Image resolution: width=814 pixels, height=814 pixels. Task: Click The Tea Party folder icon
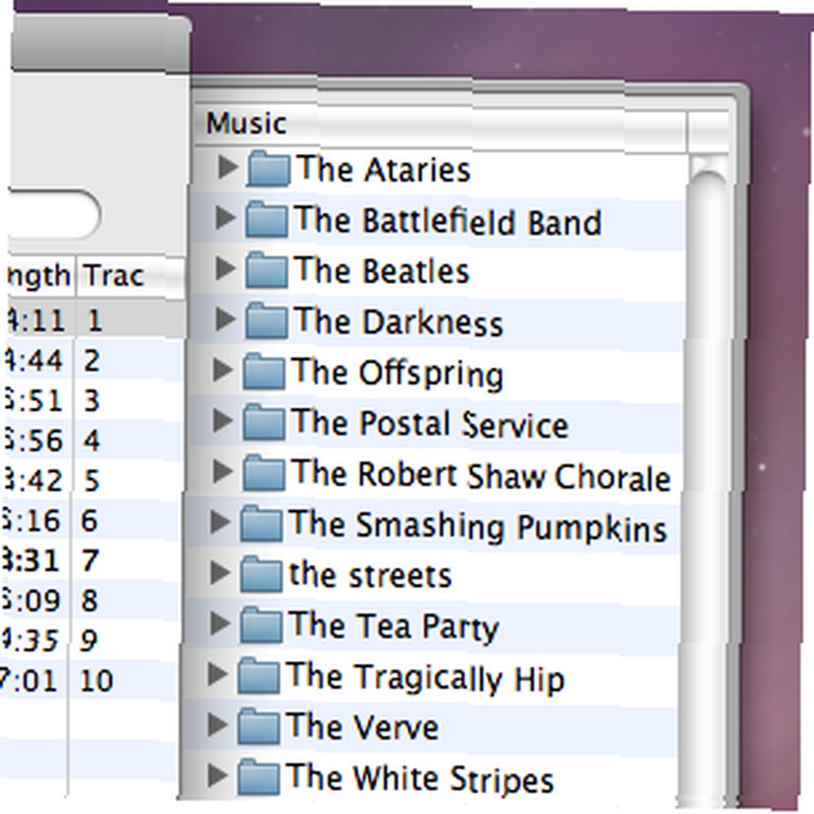[260, 624]
